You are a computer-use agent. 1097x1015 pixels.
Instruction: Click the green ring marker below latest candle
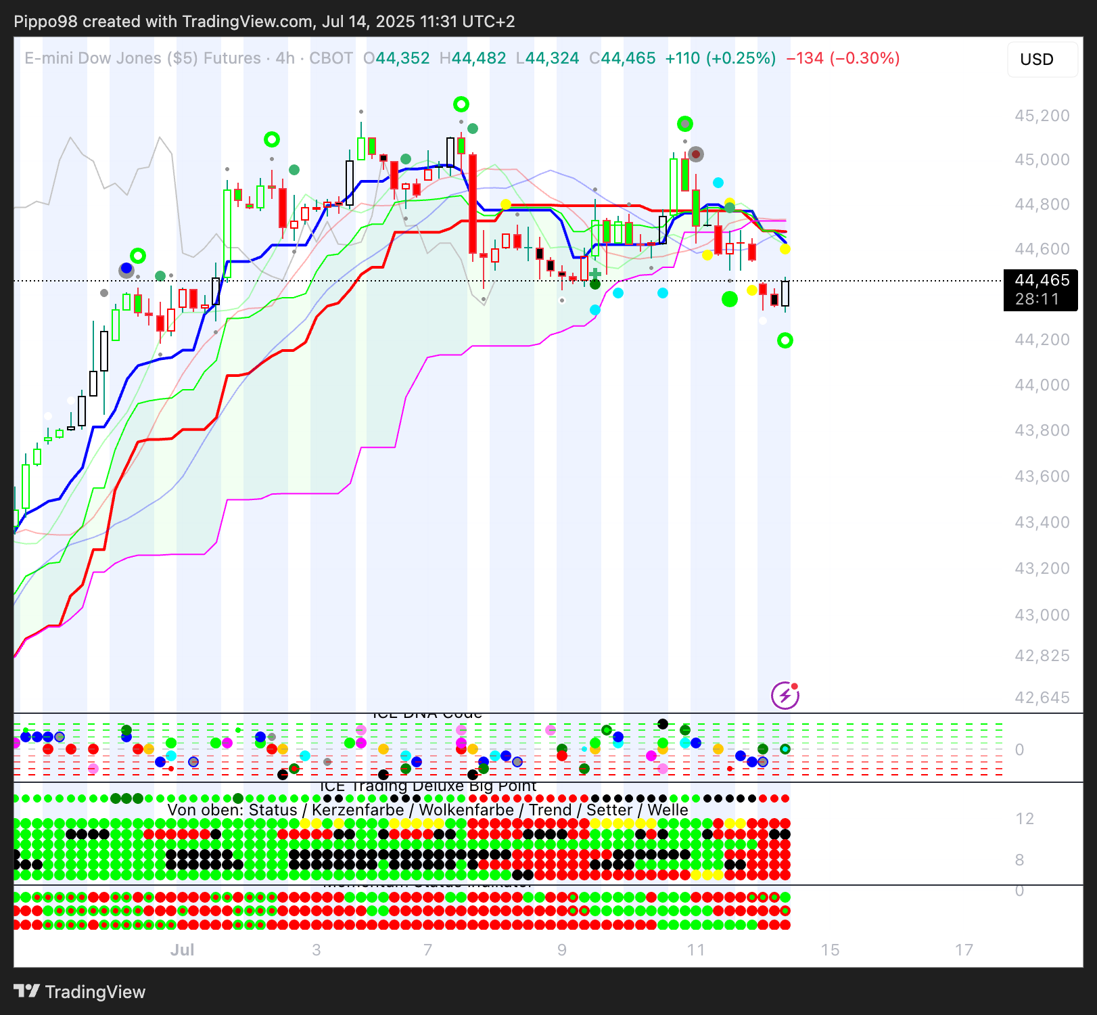click(785, 340)
